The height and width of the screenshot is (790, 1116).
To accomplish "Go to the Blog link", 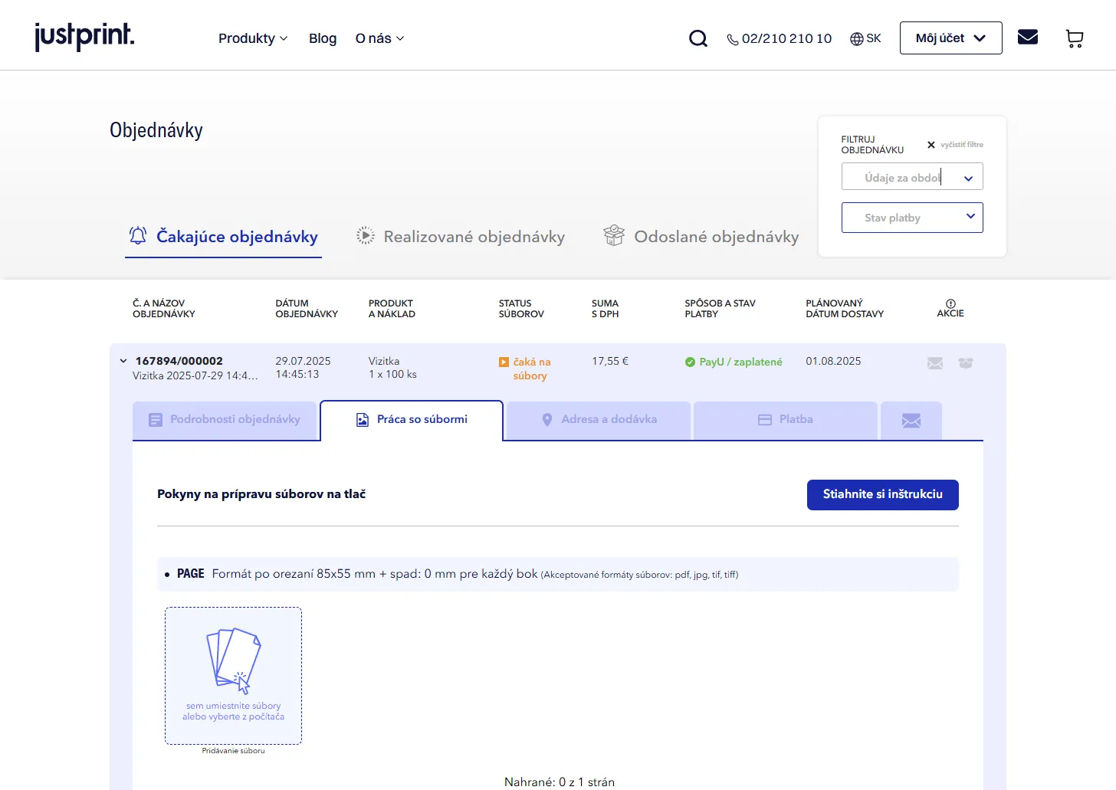I will tap(323, 38).
